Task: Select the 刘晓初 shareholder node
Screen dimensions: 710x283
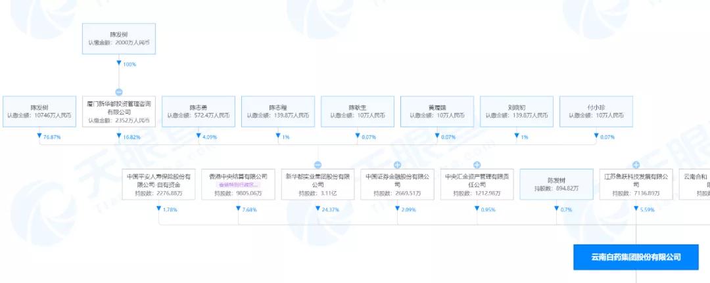Action: tap(517, 111)
